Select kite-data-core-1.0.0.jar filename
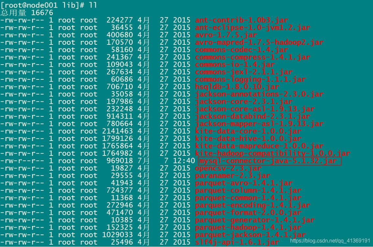This screenshot has height=247, width=373. [248, 131]
